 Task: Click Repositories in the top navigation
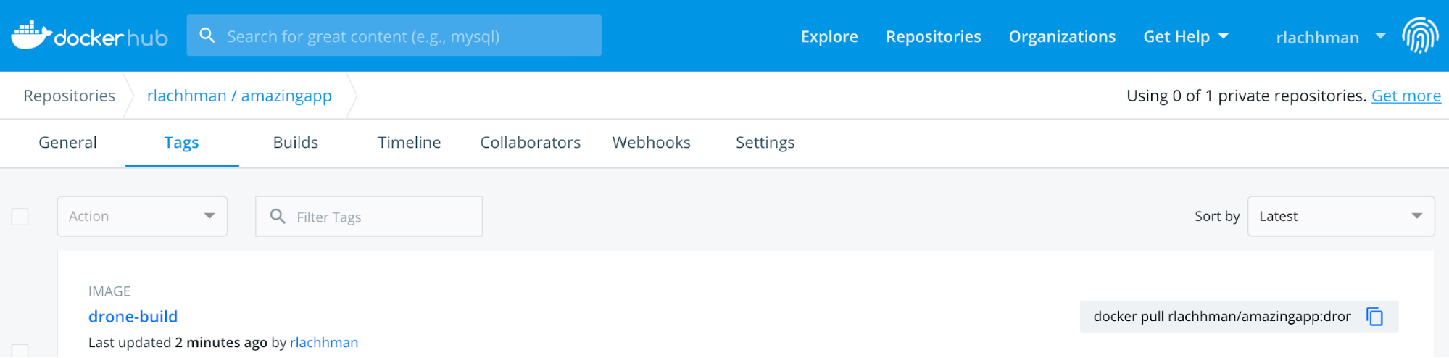934,36
